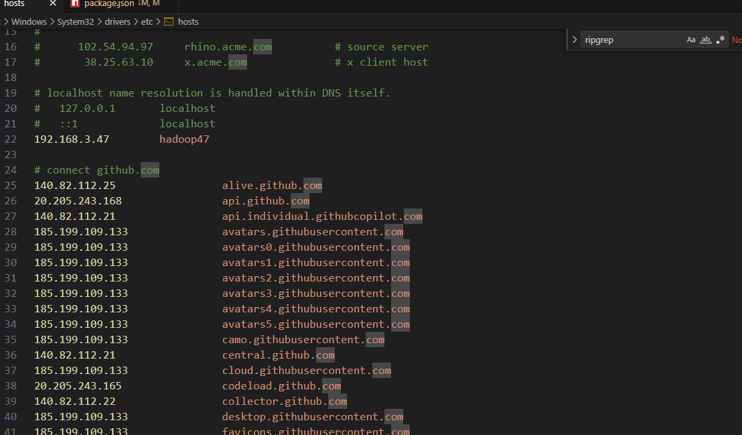Click '# x client host' comment
The width and height of the screenshot is (742, 435).
point(382,62)
